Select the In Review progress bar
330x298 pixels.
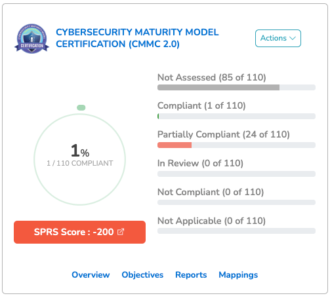point(236,174)
